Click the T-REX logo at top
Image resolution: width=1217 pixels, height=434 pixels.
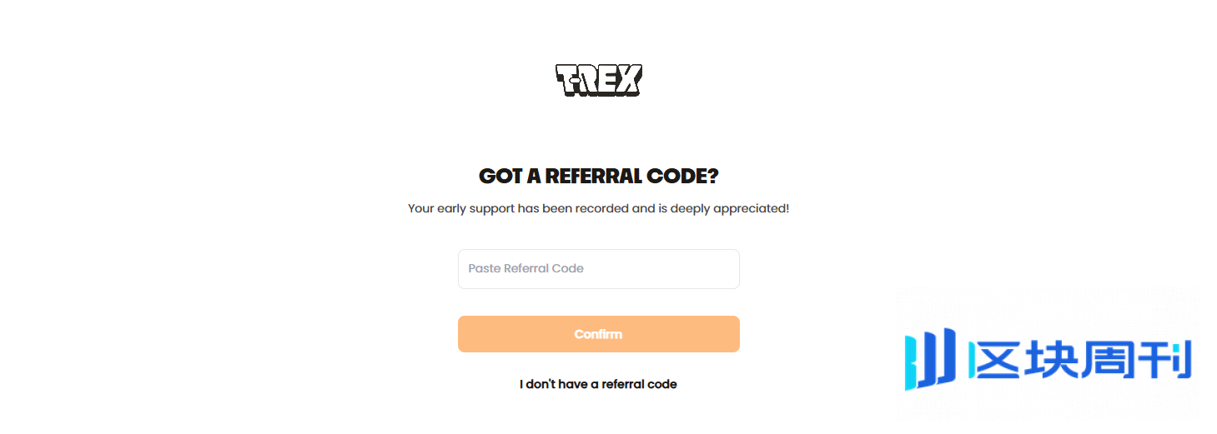(x=598, y=80)
